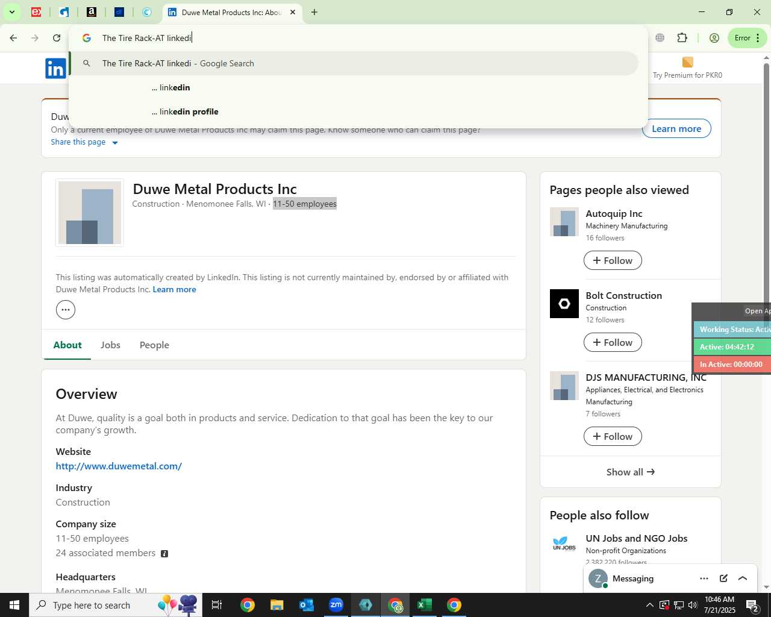Open the Chrome profile avatar icon
Viewport: 771px width, 617px height.
tap(714, 38)
